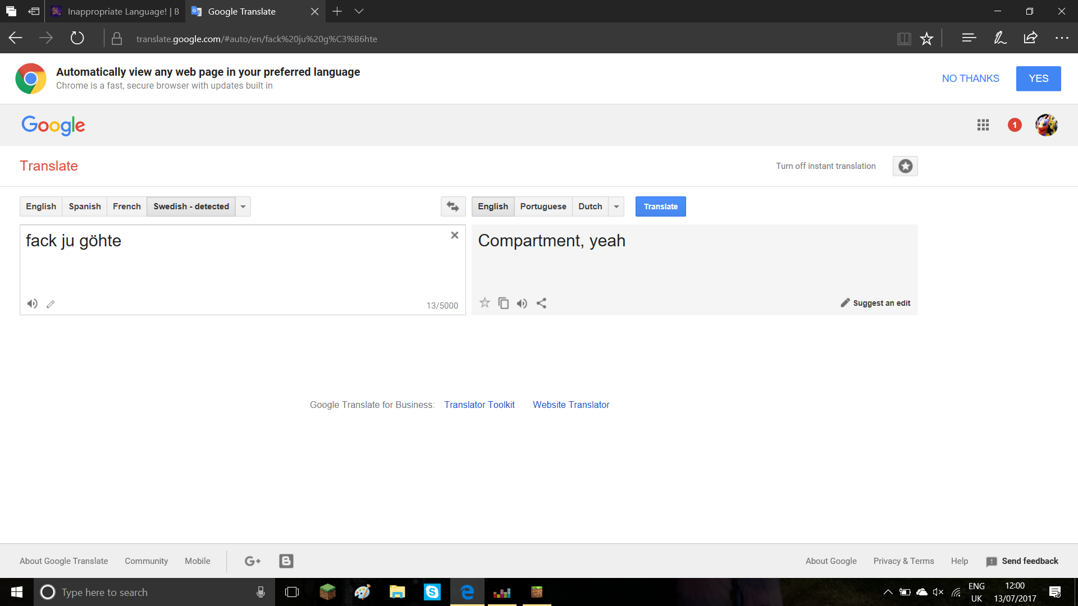Swap source and target languages
This screenshot has width=1078, height=606.
click(x=453, y=206)
